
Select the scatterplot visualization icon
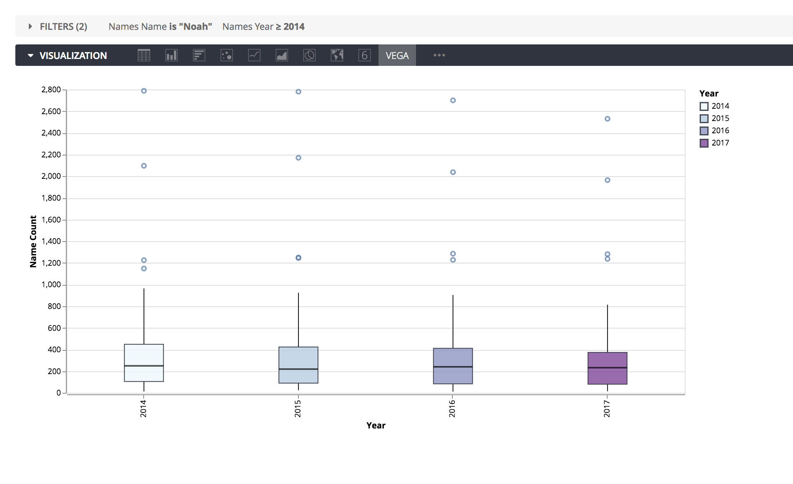point(226,56)
